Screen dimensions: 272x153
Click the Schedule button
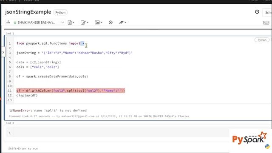(x=267, y=12)
